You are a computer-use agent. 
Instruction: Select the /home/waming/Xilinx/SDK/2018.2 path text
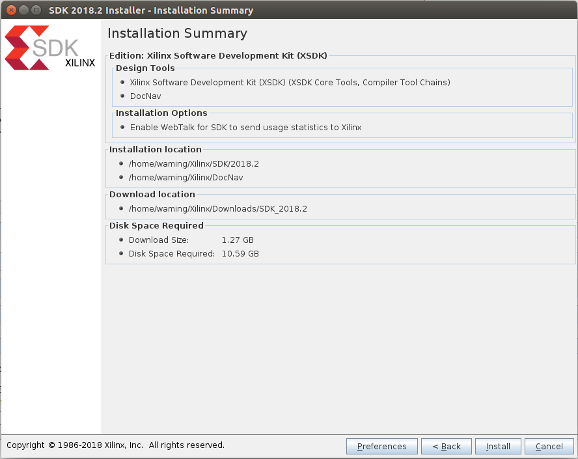click(194, 163)
